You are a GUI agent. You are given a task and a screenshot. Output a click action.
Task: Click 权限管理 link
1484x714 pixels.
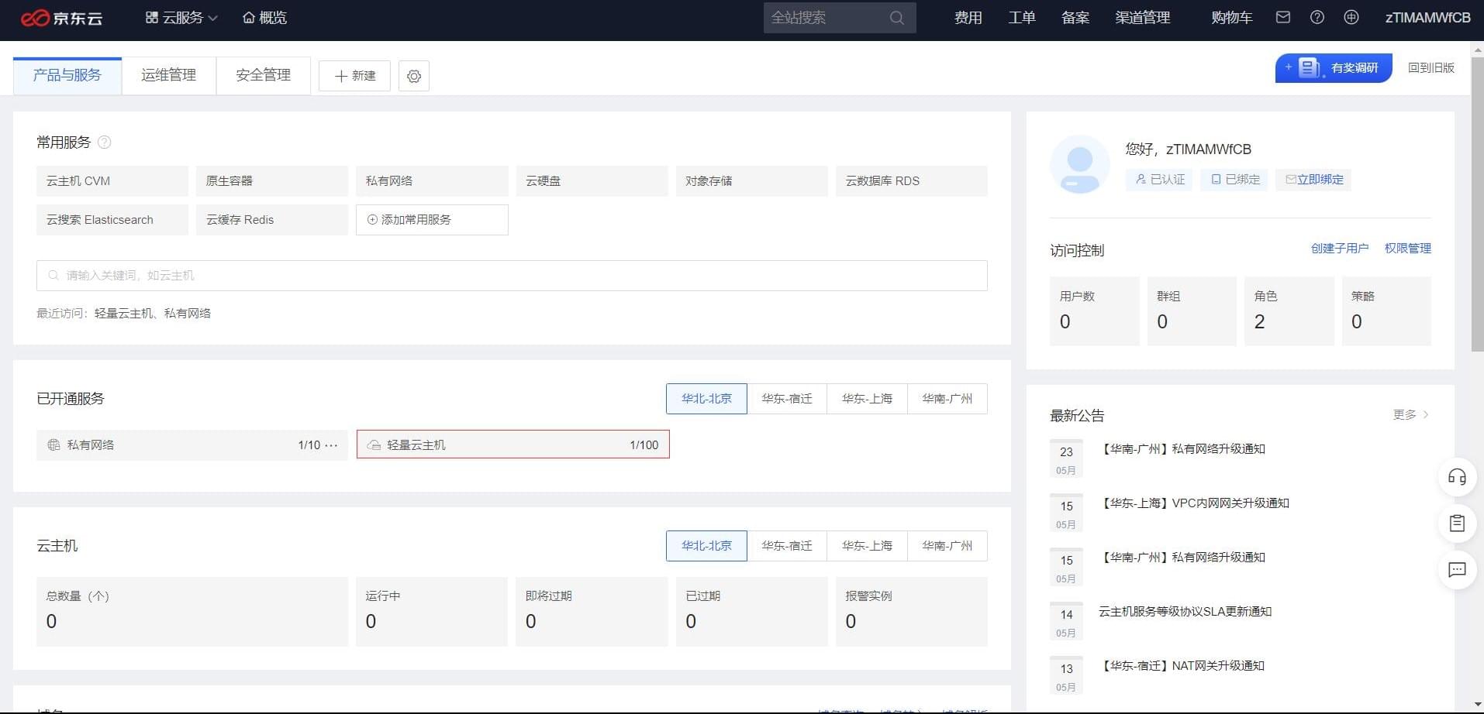coord(1408,249)
